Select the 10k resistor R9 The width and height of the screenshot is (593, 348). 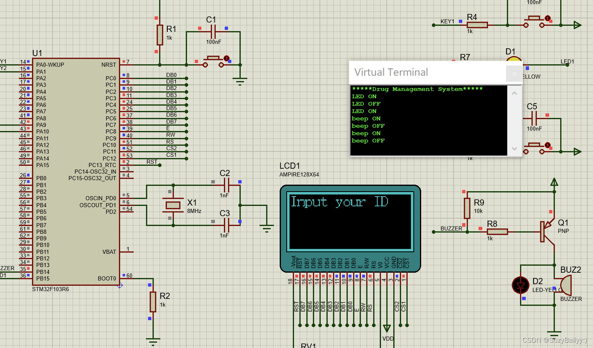(467, 208)
